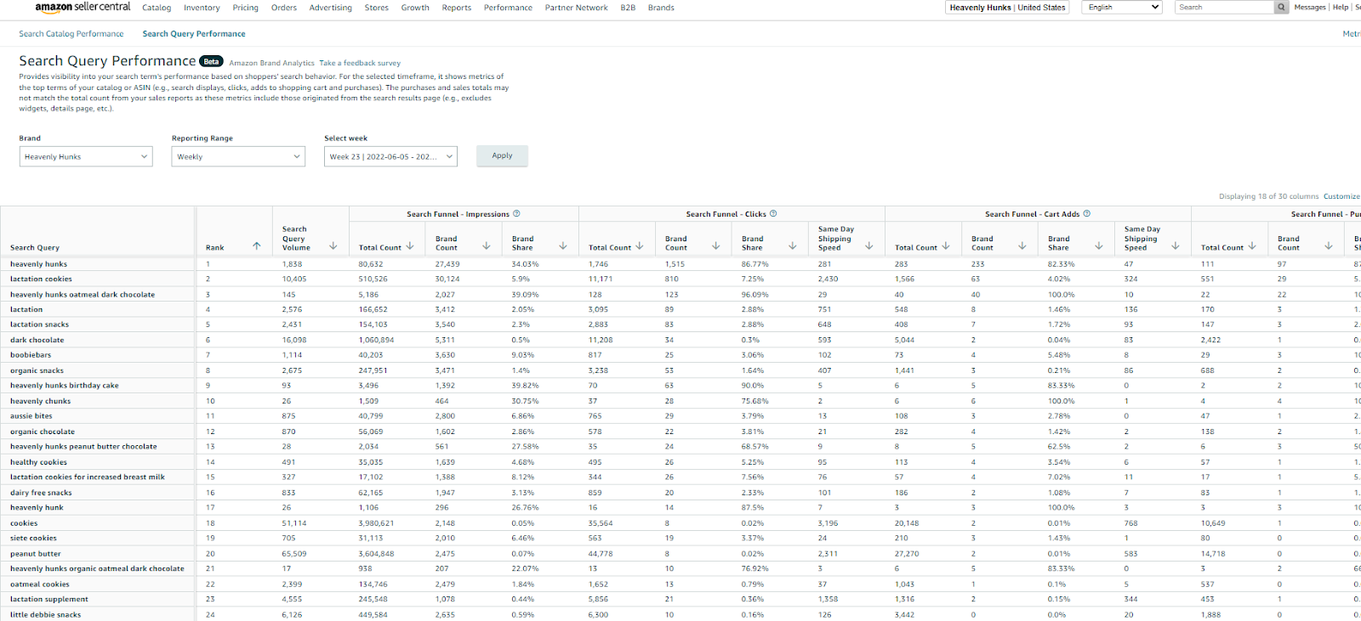This screenshot has width=1361, height=621.
Task: Go to Amazon Seller Central home logo
Action: tap(83, 7)
